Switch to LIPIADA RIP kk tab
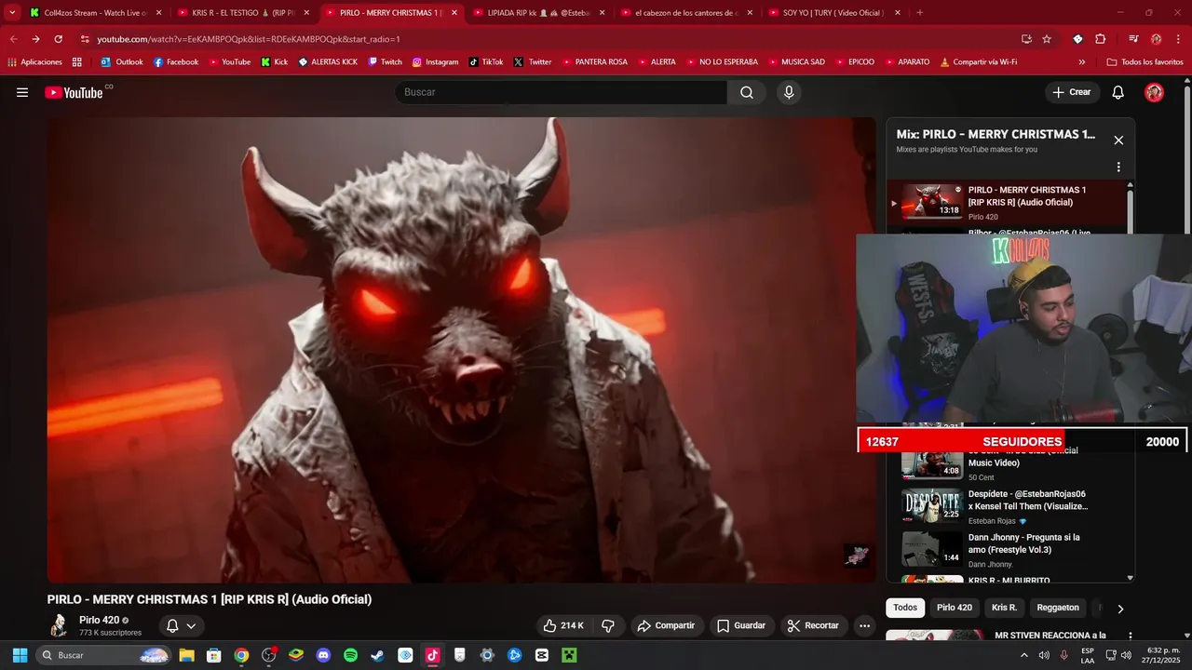The width and height of the screenshot is (1192, 670). click(538, 13)
